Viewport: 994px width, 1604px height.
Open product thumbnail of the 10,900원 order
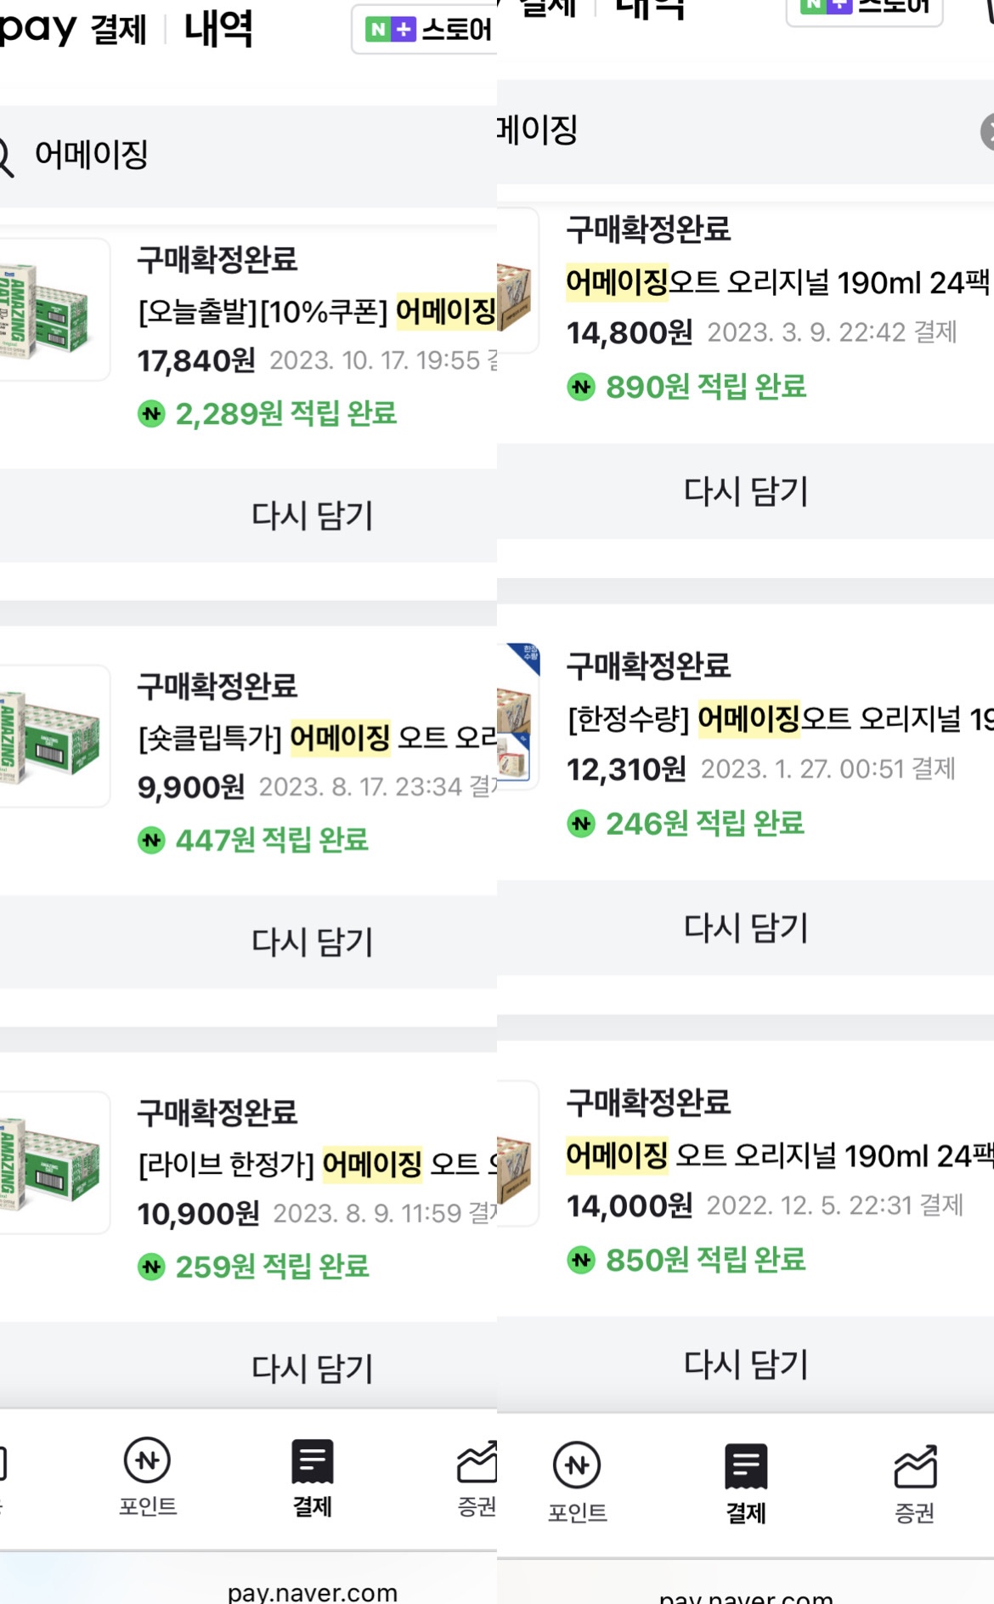point(53,1162)
